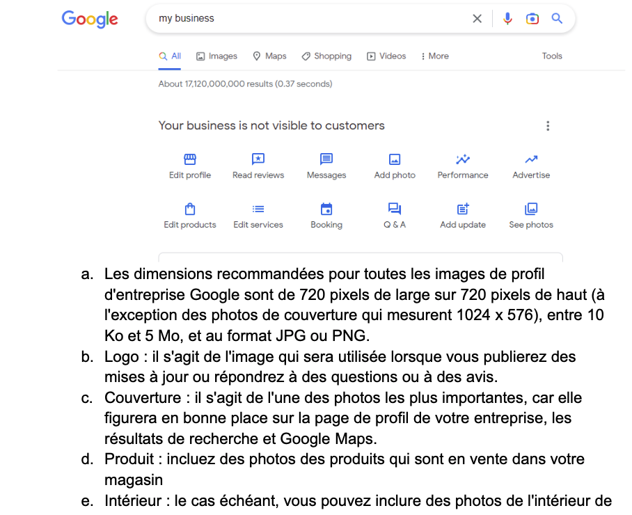Open the Messages icon
Image resolution: width=632 pixels, height=515 pixels.
pos(326,159)
